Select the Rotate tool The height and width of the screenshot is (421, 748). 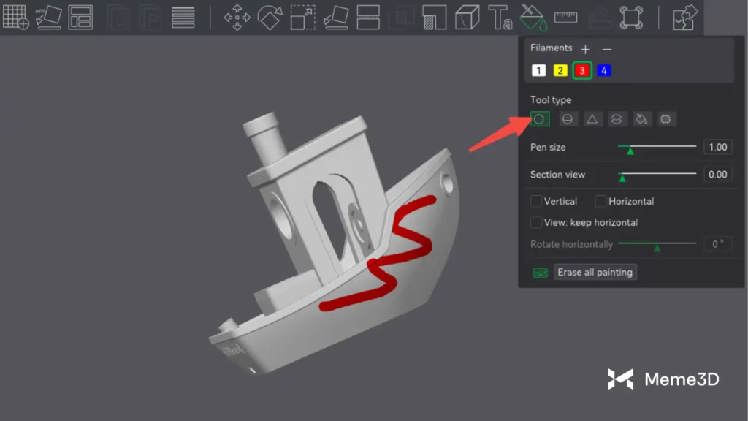pyautogui.click(x=270, y=17)
